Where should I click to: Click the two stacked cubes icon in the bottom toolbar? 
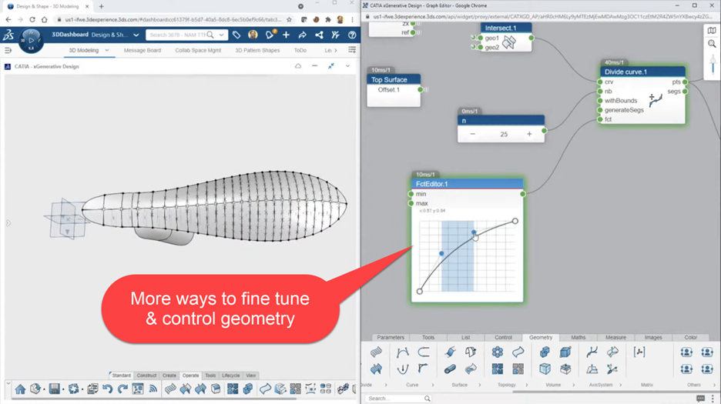pyautogui.click(x=248, y=389)
